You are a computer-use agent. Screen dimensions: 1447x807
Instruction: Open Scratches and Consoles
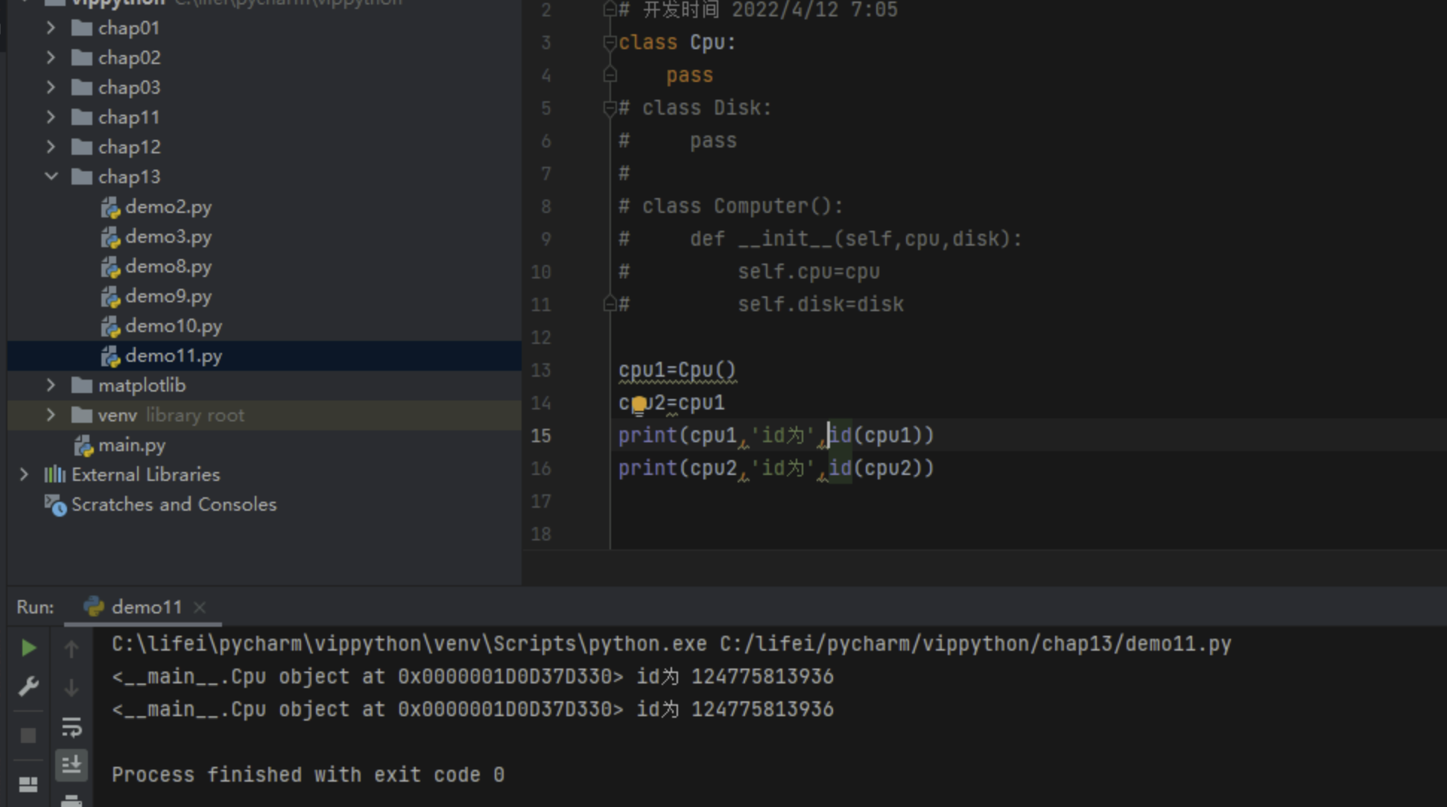click(173, 504)
